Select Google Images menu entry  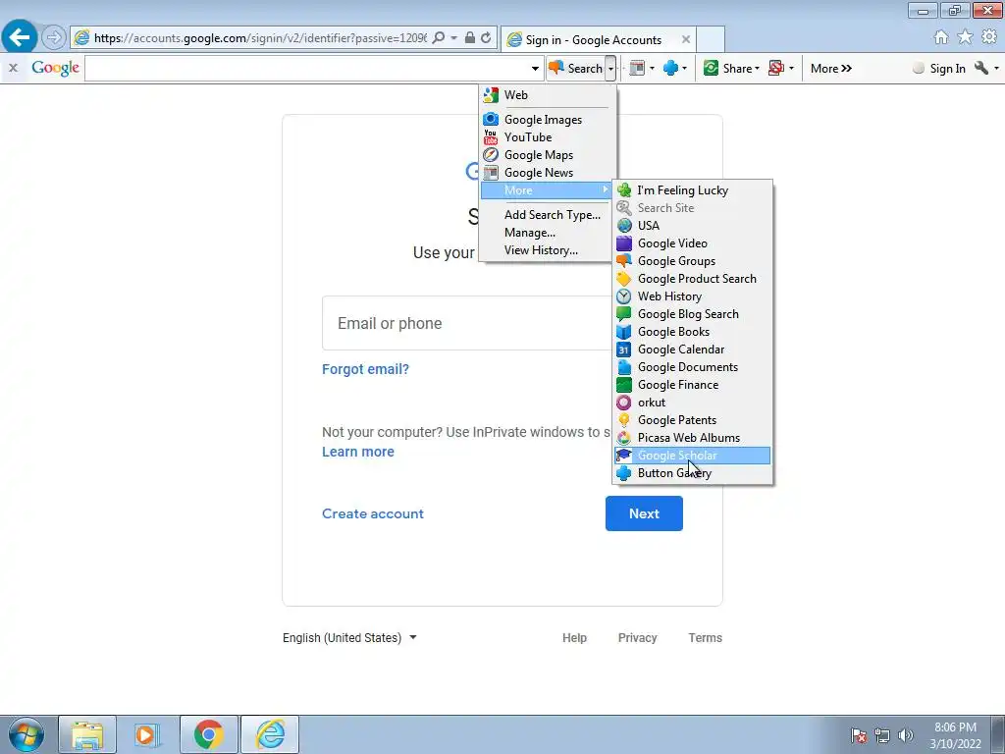coord(548,119)
